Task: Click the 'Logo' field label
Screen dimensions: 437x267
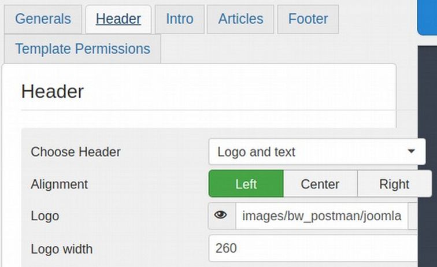Action: [x=45, y=216]
